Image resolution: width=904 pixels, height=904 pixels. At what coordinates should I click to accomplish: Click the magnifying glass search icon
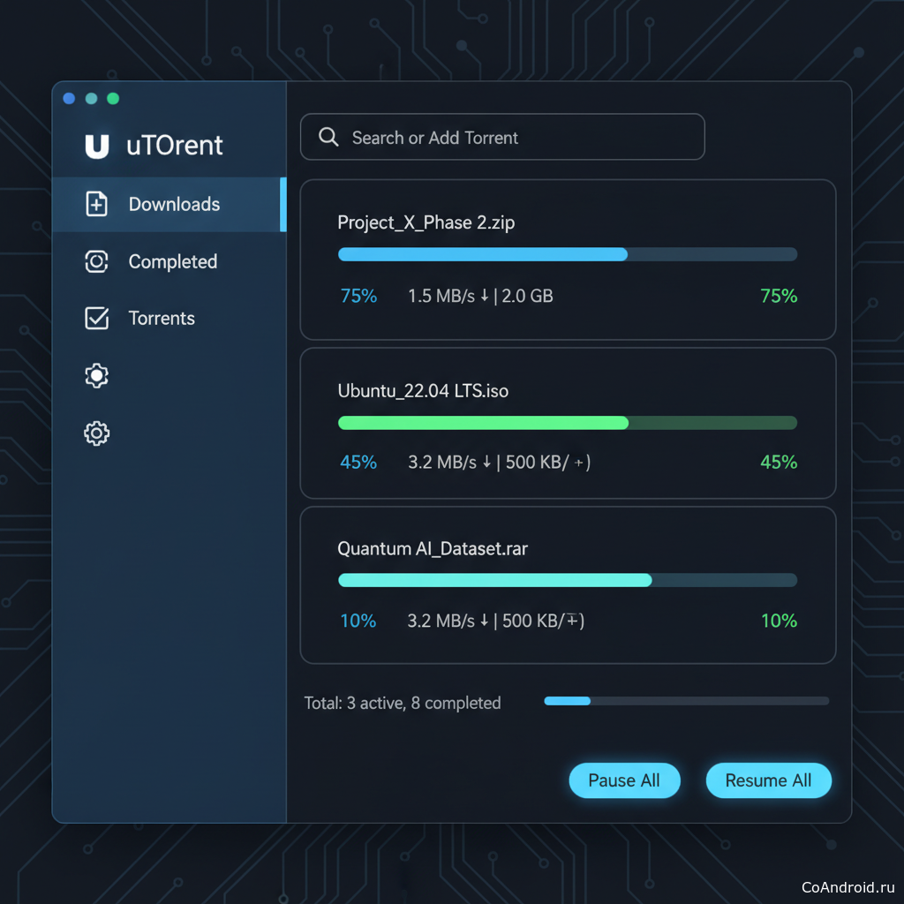click(x=328, y=137)
